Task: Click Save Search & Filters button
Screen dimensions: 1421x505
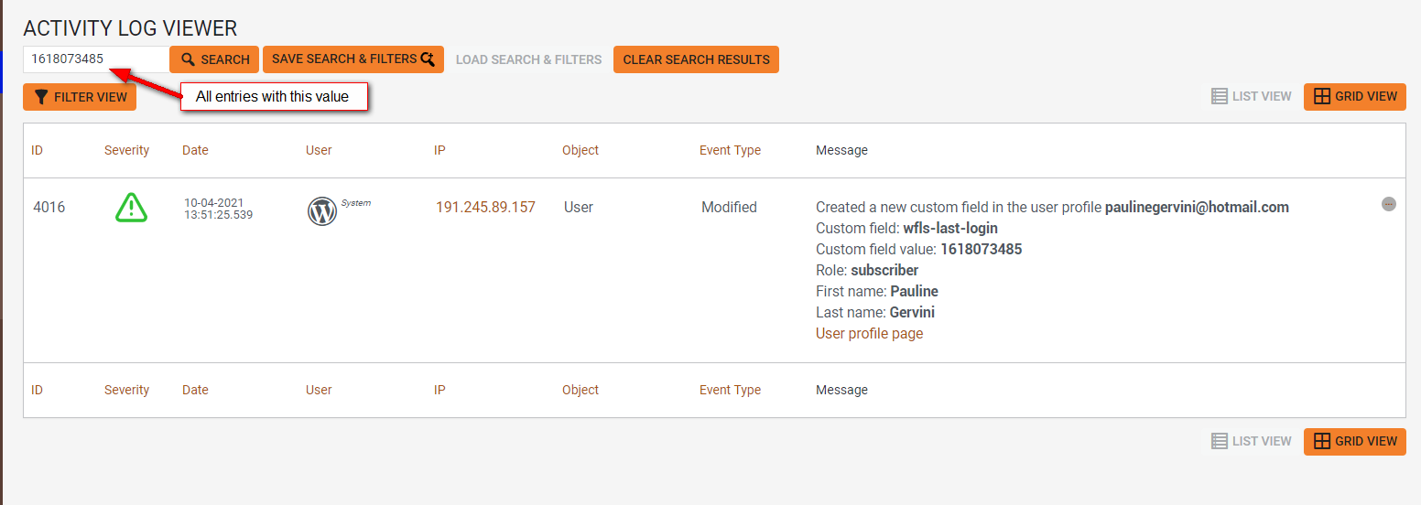Action: (353, 59)
